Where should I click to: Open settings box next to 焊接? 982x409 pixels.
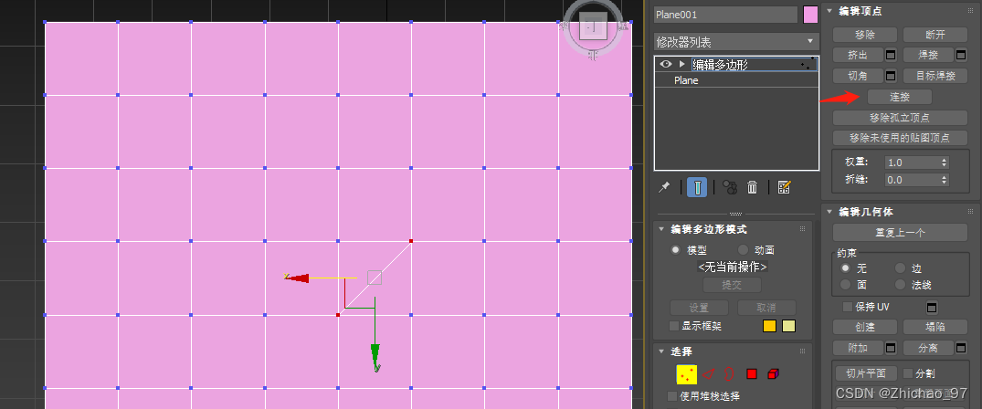point(961,55)
